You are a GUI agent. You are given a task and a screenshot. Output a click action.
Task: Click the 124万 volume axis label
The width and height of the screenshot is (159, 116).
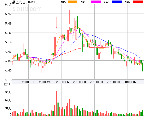8,84
